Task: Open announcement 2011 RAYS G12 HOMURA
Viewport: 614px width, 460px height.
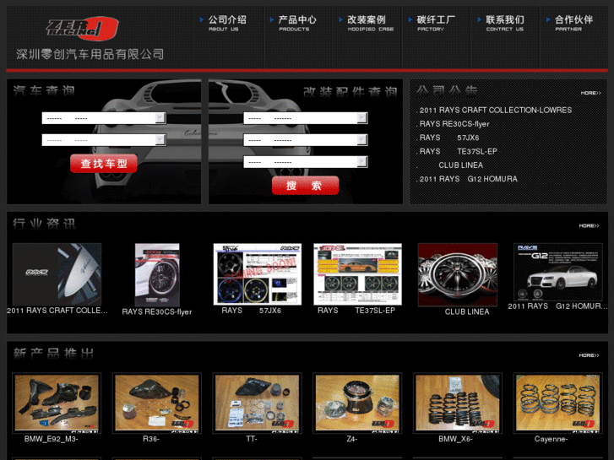Action: click(469, 179)
